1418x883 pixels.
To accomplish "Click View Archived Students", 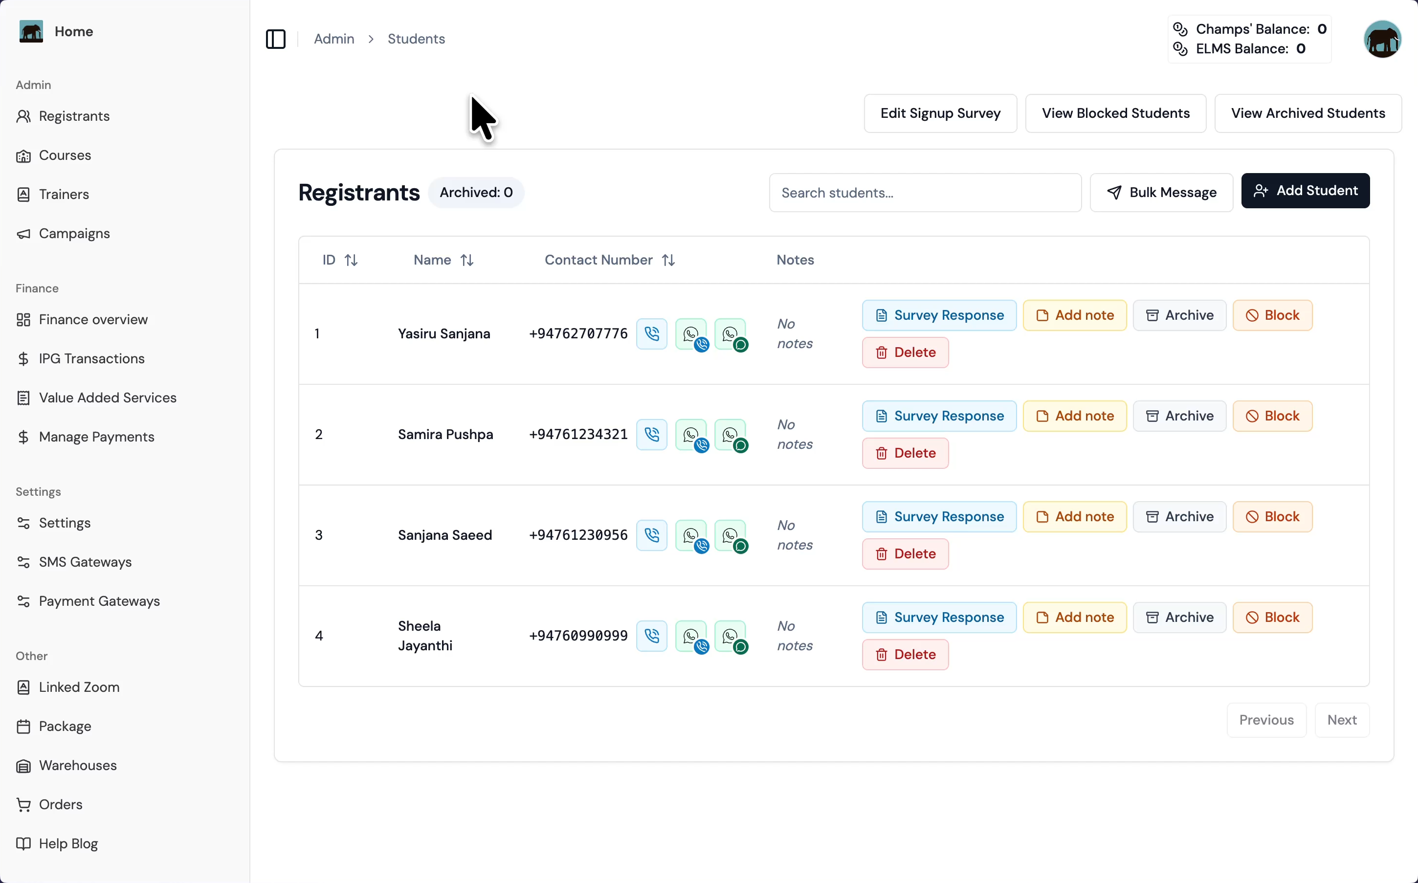I will click(1307, 113).
